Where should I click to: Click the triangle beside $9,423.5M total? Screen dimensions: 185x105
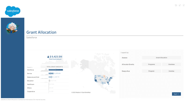click(48, 57)
